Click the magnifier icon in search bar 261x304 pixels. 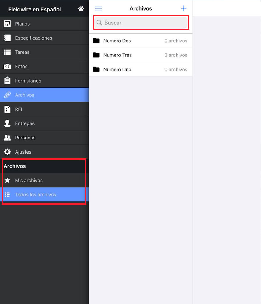tap(99, 23)
